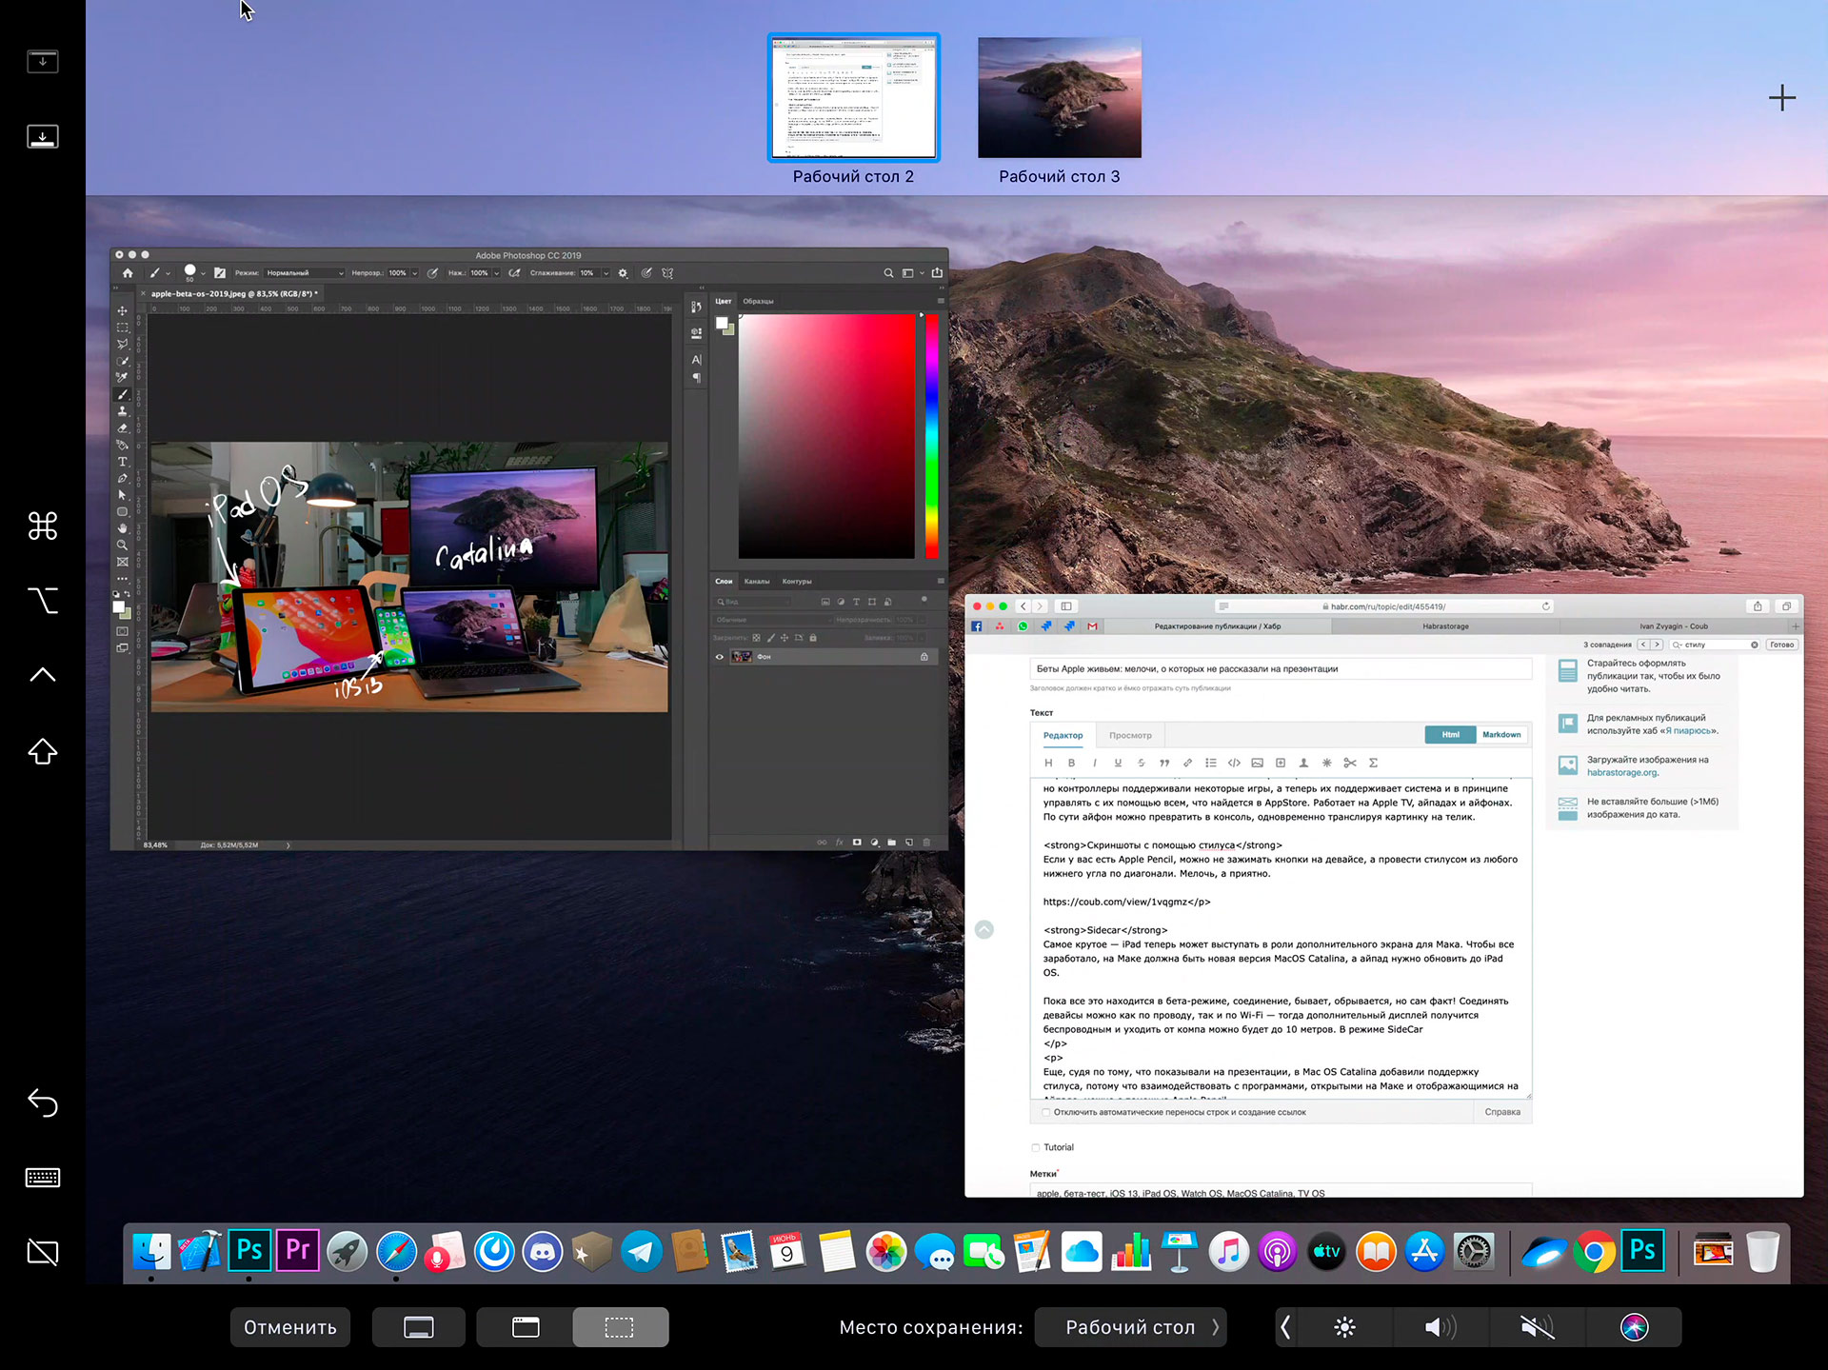Toggle automatic line breaks checkbox in Habr
Image resolution: width=1828 pixels, height=1370 pixels.
coord(1045,1112)
